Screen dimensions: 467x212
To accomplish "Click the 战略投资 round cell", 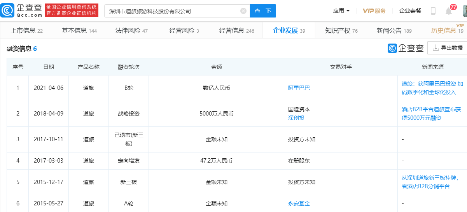I will pyautogui.click(x=128, y=114).
